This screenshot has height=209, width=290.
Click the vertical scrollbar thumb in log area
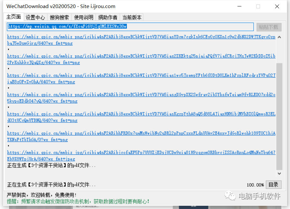[279, 116]
